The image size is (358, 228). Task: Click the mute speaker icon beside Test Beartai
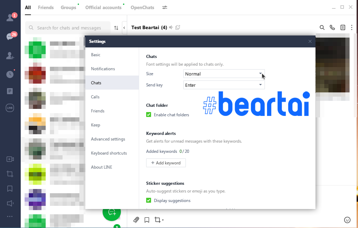coord(171,27)
